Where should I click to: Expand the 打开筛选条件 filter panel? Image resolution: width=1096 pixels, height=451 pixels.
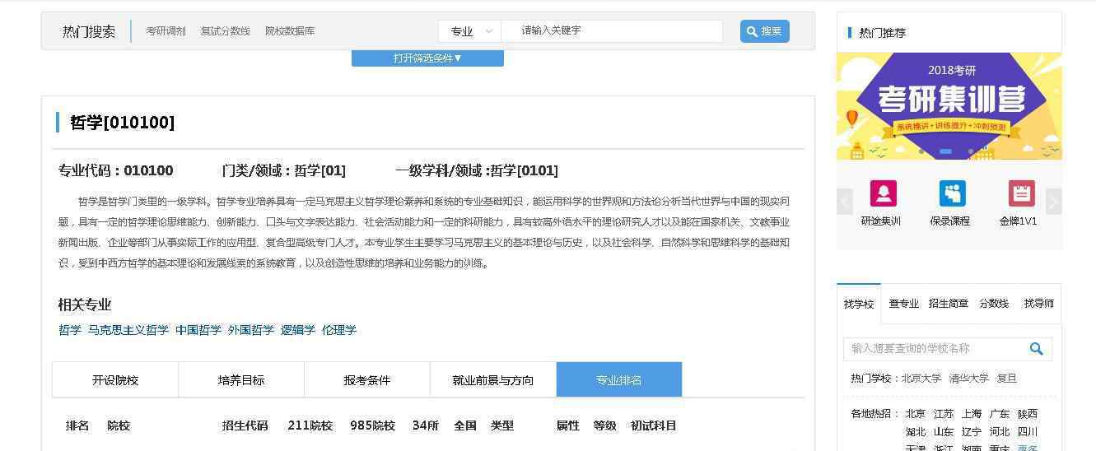click(x=427, y=58)
